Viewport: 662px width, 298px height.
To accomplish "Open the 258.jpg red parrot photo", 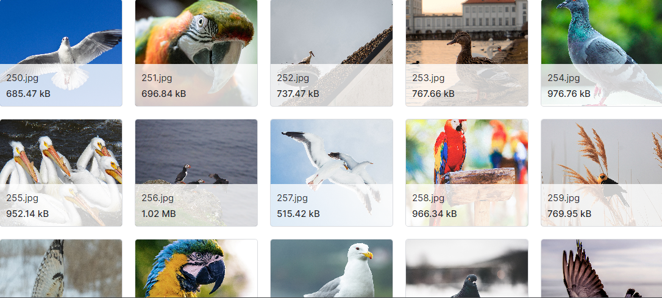I will point(467,172).
